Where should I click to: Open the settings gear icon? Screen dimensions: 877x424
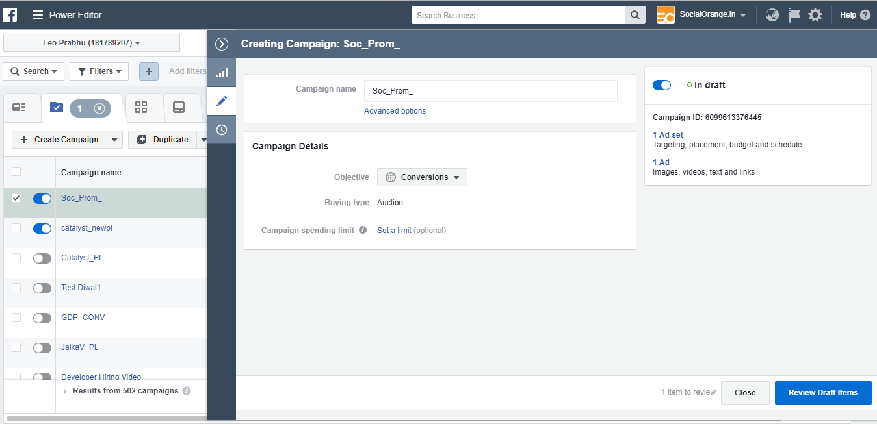coord(815,14)
